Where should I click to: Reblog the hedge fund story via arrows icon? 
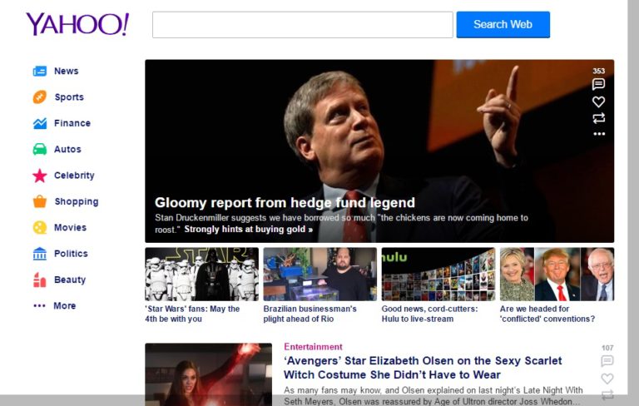pos(599,118)
